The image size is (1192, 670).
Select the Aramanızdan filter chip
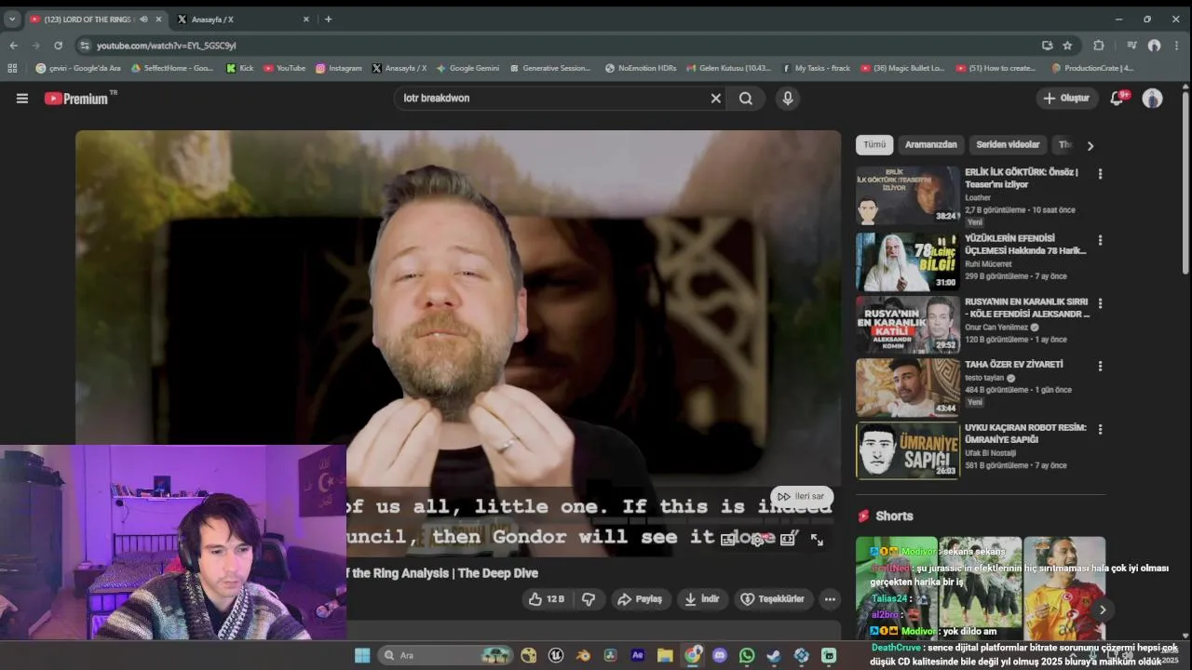931,145
